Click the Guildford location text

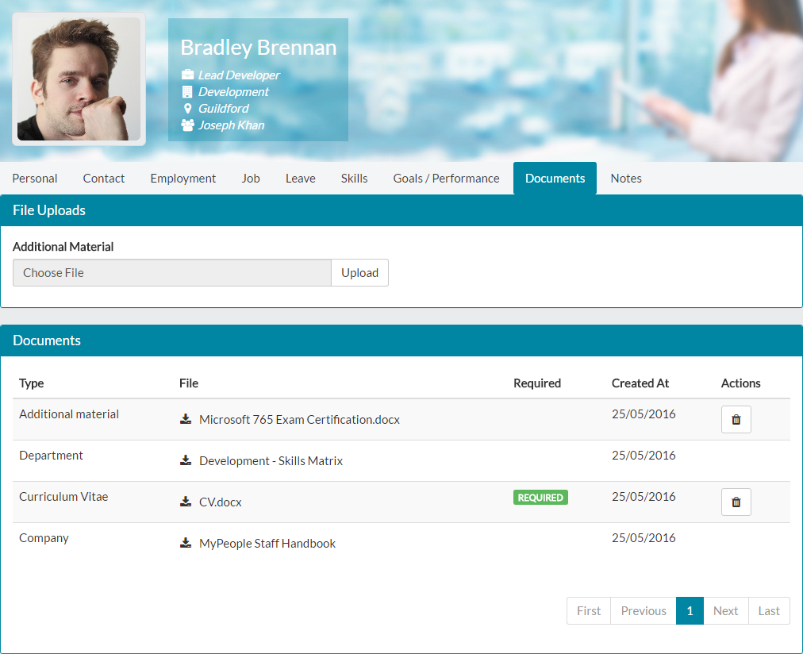tap(223, 109)
